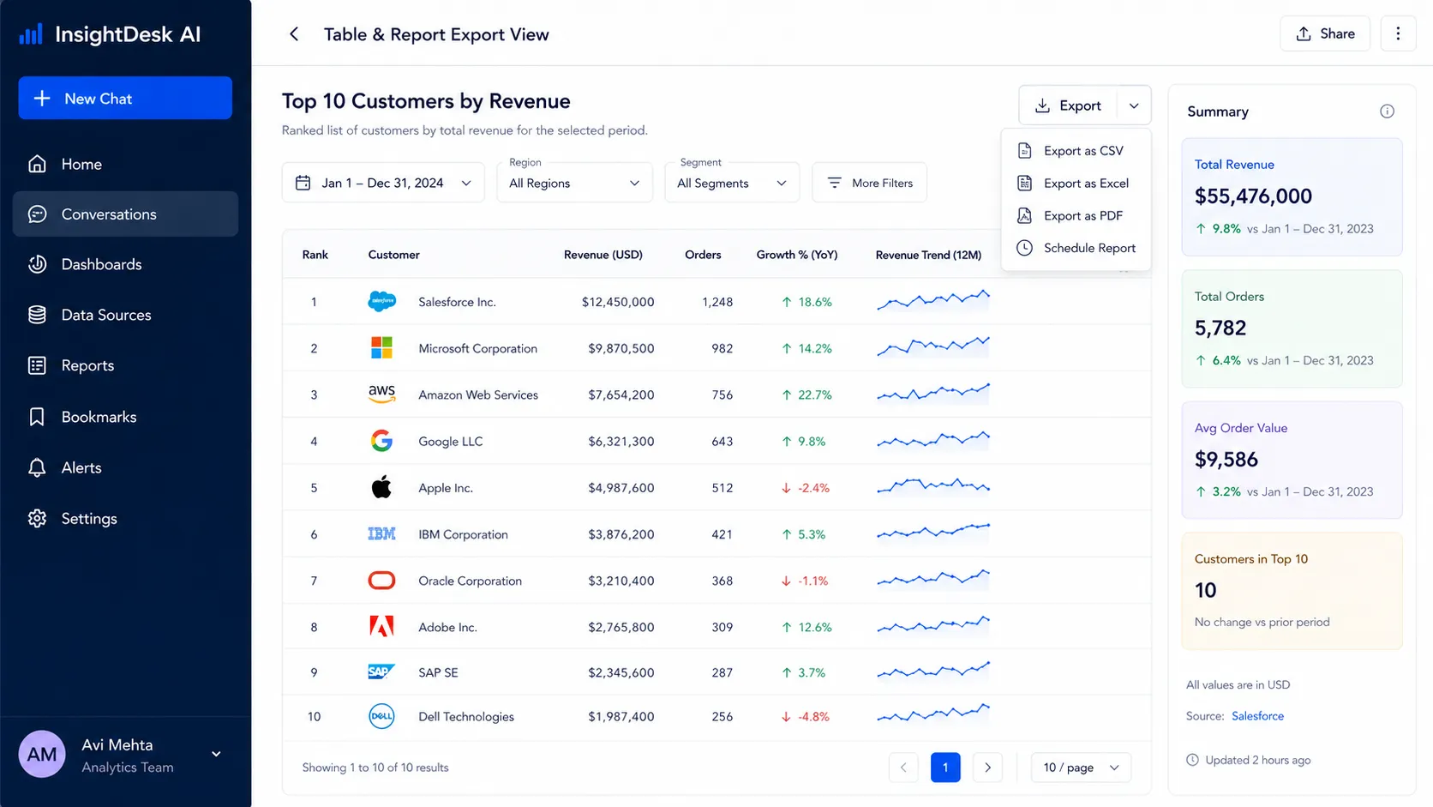Start a New Chat
The height and width of the screenshot is (807, 1433).
(125, 98)
